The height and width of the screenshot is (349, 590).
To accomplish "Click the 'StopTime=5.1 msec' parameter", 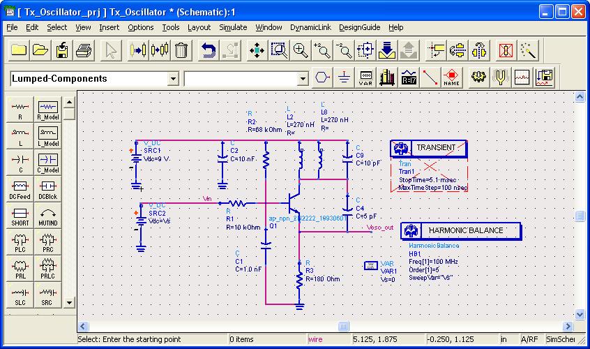I will (x=428, y=179).
